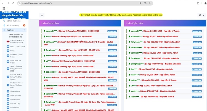This screenshot has height=111, width=207.
Task: Select 0334868*** Đã mua 20 Proxy entry
Action: (x=80, y=72)
